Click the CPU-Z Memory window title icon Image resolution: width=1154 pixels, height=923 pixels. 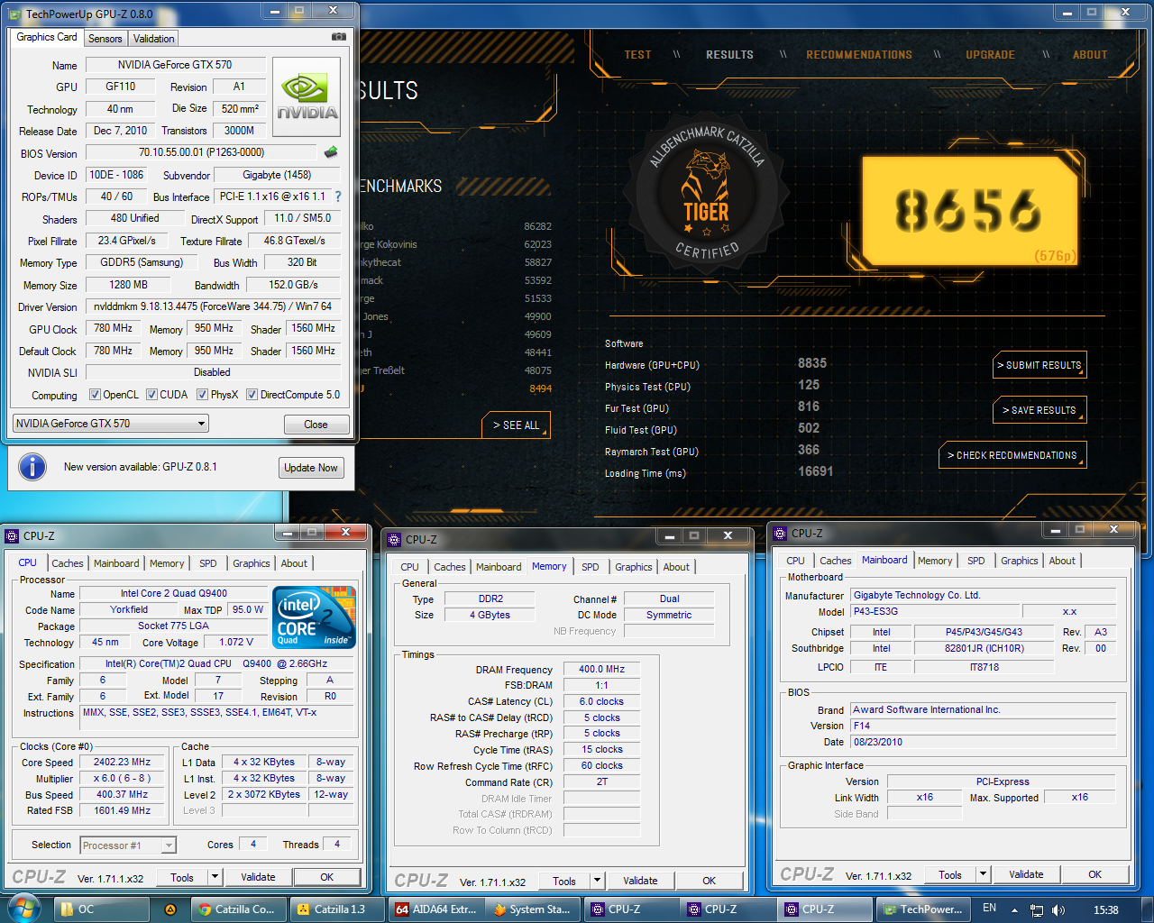tap(394, 539)
